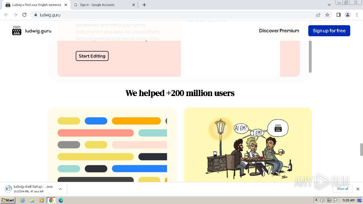This screenshot has height=204, width=363.
Task: Open the tab search chevron
Action: 329,5
